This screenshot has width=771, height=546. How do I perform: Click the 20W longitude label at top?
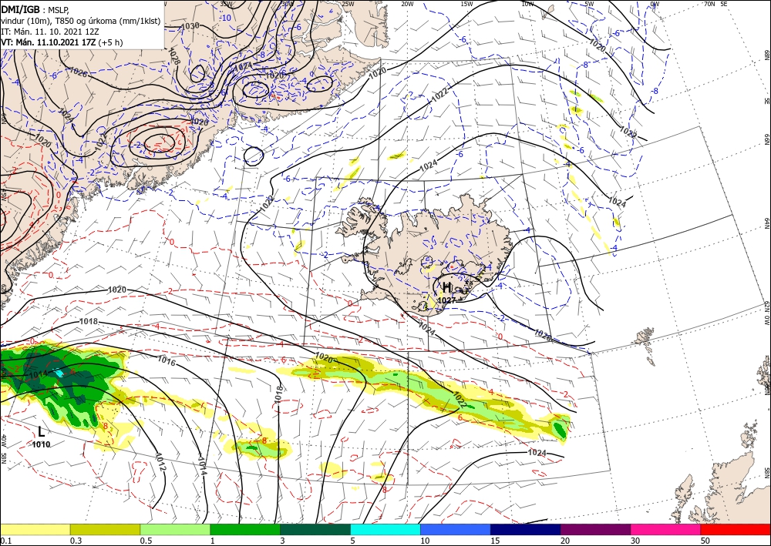pyautogui.click(x=406, y=4)
